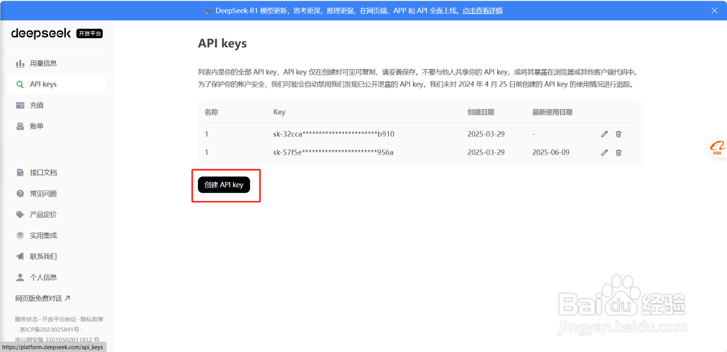The image size is (727, 352).
Task: Click the 名称 column header
Action: coord(211,112)
